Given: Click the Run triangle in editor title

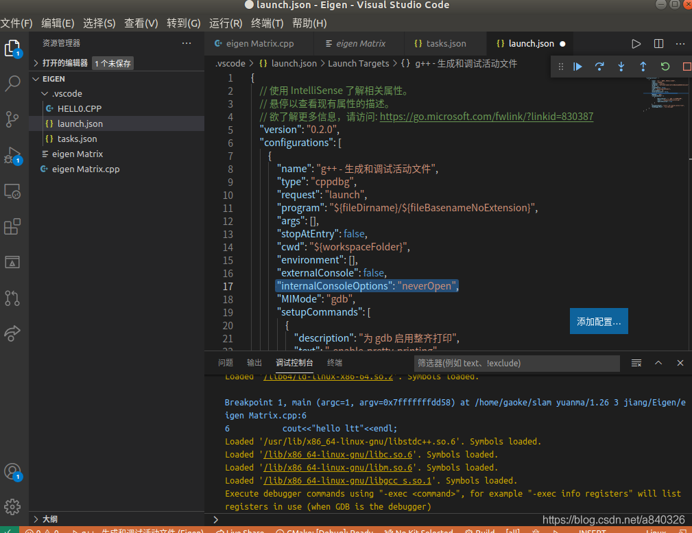Looking at the screenshot, I should pyautogui.click(x=636, y=44).
